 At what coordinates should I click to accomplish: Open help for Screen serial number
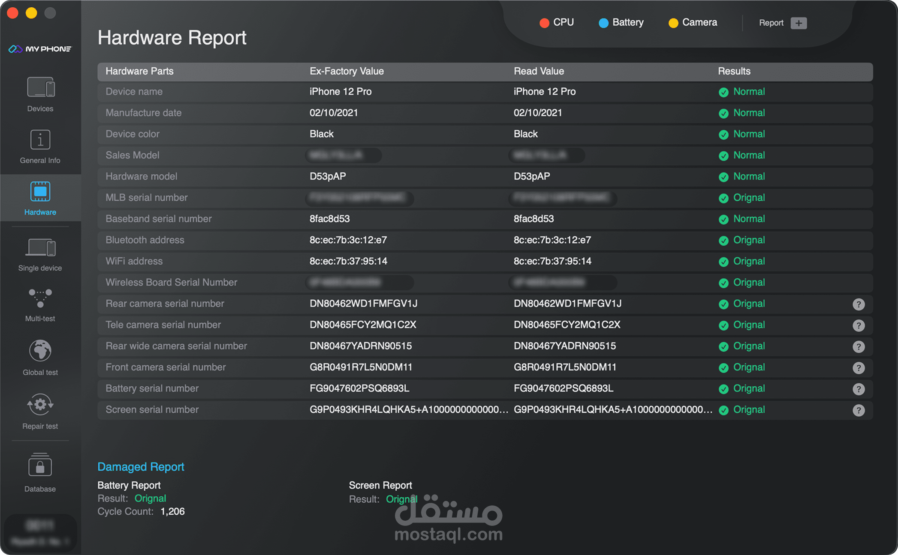(x=859, y=410)
